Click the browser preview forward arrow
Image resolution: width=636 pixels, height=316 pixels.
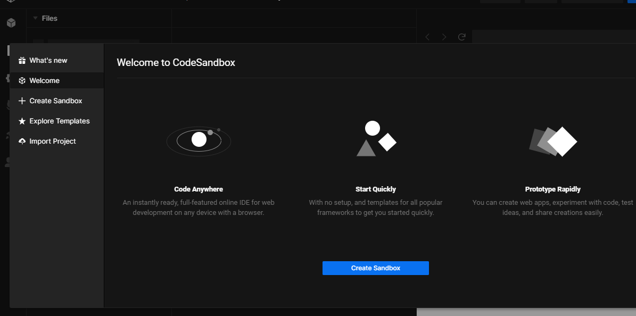(x=444, y=37)
